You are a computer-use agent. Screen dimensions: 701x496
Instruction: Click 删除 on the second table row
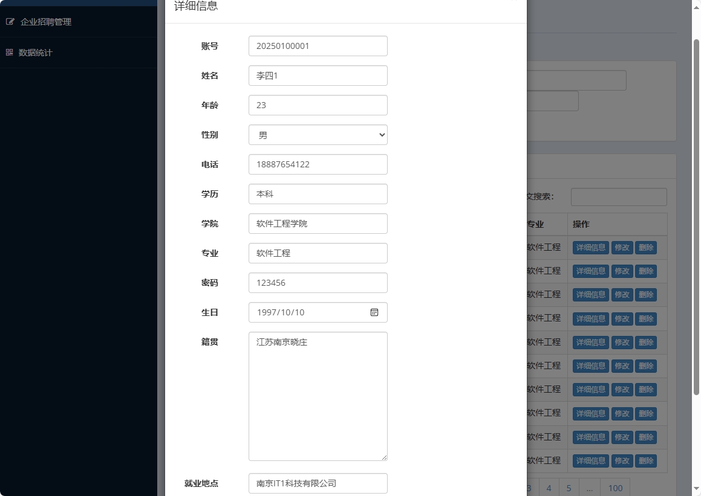click(646, 271)
